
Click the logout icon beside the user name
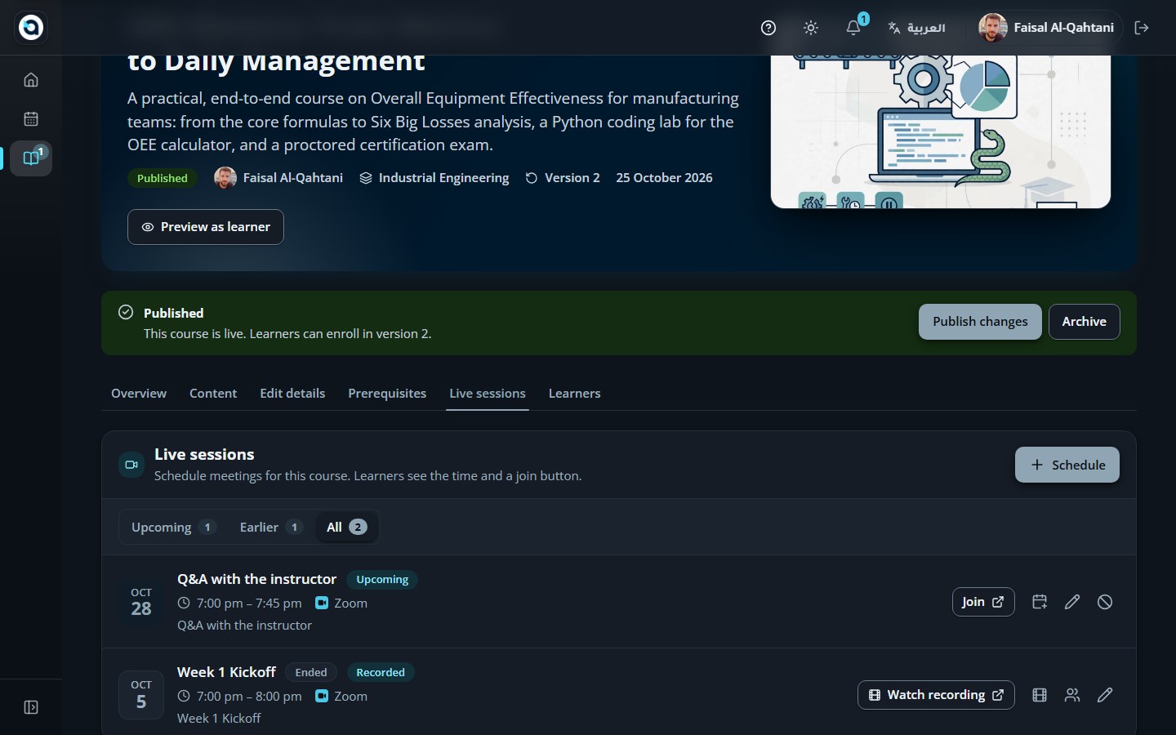pos(1142,28)
